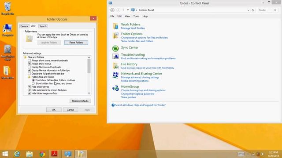Switch to the General tab
This screenshot has height=158, width=282.
pyautogui.click(x=24, y=26)
